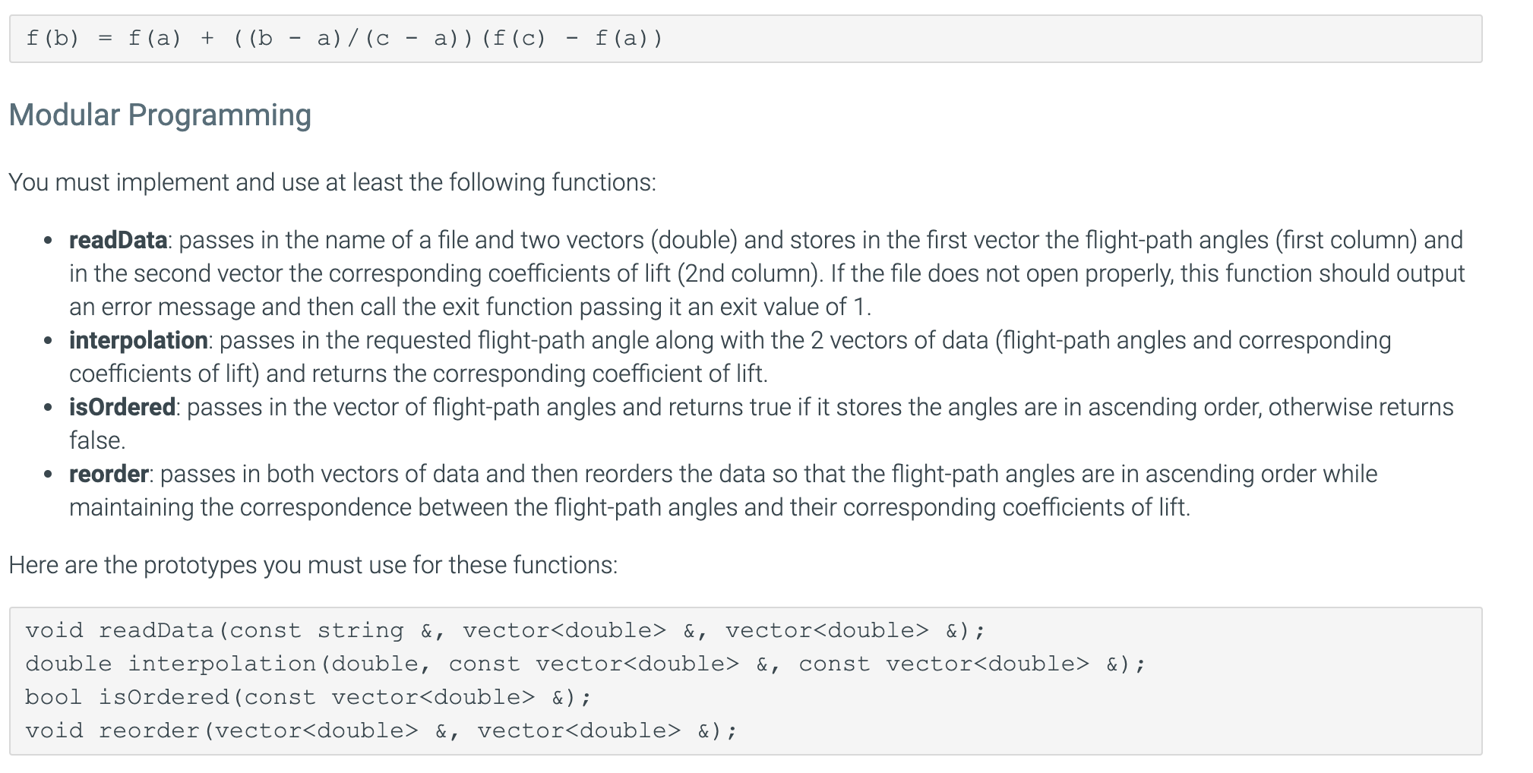Click the bold isOrdered term

(122, 407)
